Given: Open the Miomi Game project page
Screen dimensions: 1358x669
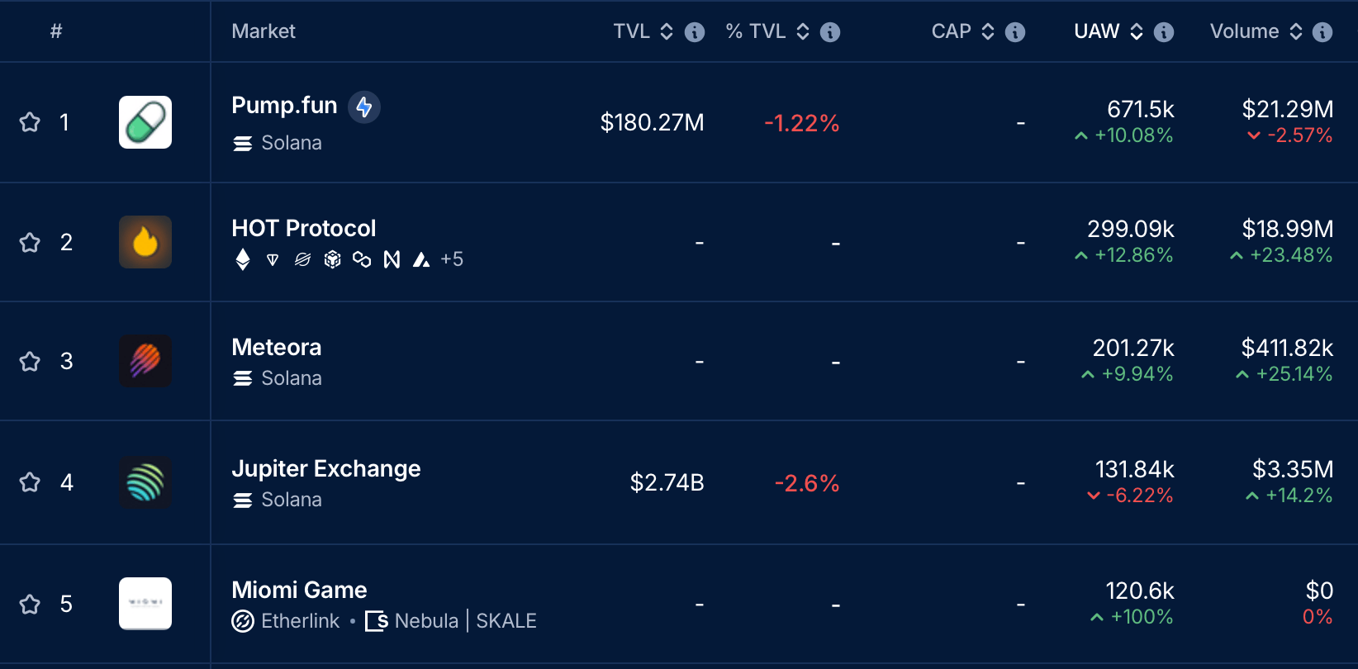Looking at the screenshot, I should click(x=299, y=590).
